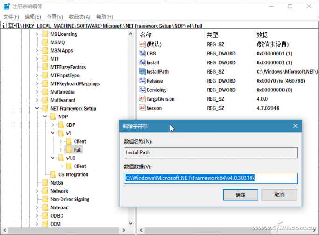Close the 编辑字符串 dialog
The width and height of the screenshot is (319, 235).
[x=295, y=126]
